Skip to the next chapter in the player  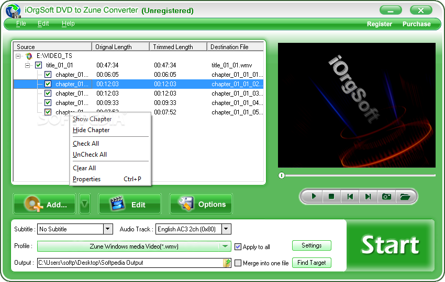coord(368,196)
